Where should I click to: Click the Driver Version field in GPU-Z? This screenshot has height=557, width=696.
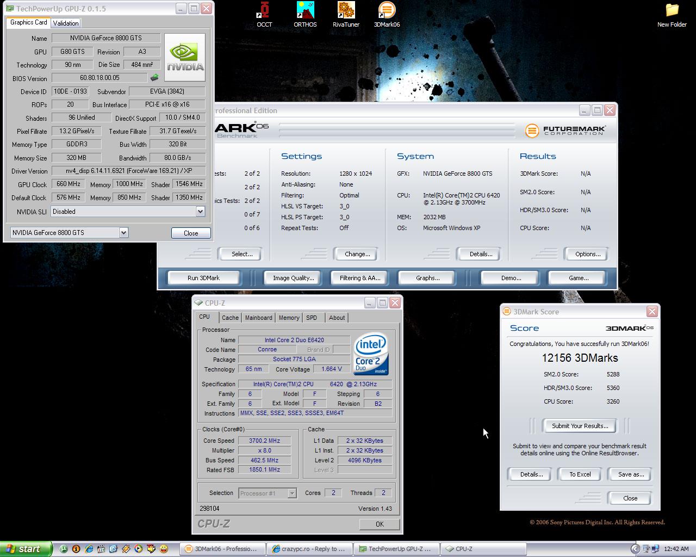[x=128, y=171]
